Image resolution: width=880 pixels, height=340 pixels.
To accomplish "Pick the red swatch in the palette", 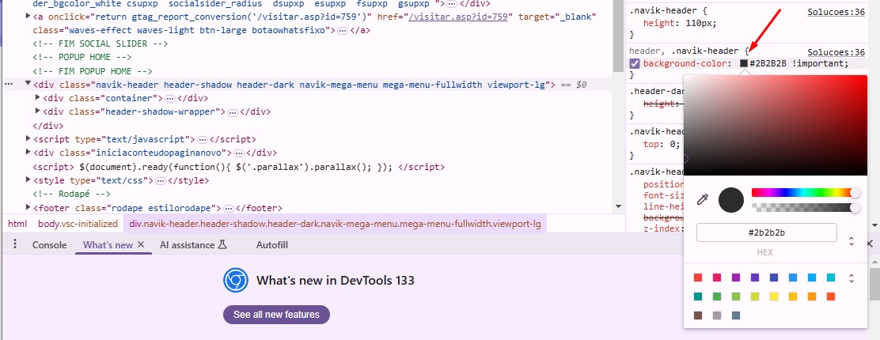I will pos(698,278).
